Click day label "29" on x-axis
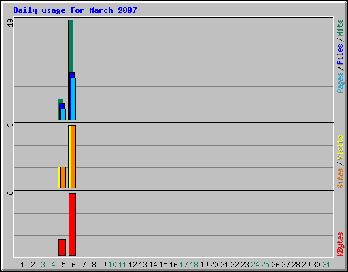This screenshot has width=348, height=272. coord(306,265)
